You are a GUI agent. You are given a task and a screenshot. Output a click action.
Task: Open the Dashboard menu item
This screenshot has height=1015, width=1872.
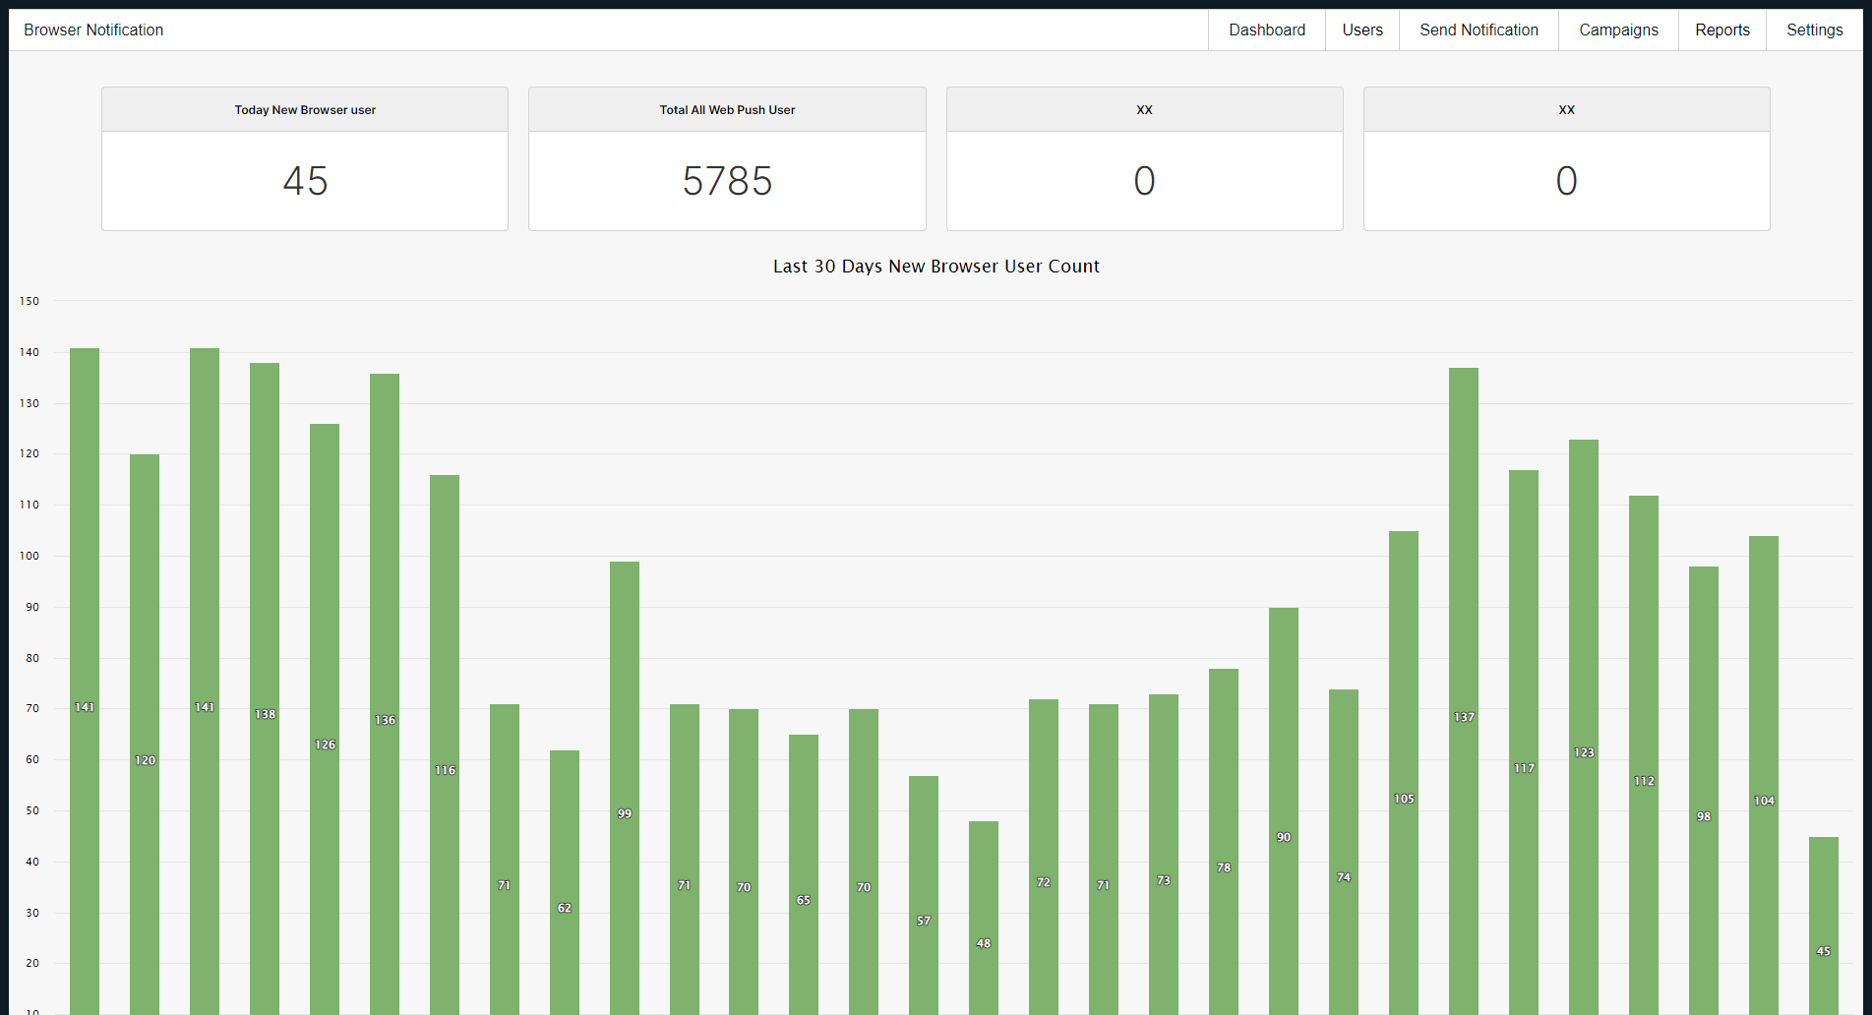click(1267, 30)
